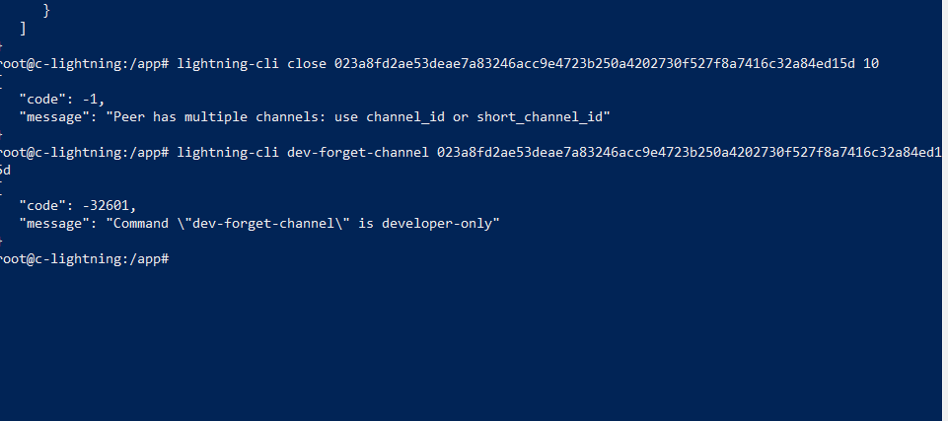Click the word "close" in the first command

(x=307, y=64)
